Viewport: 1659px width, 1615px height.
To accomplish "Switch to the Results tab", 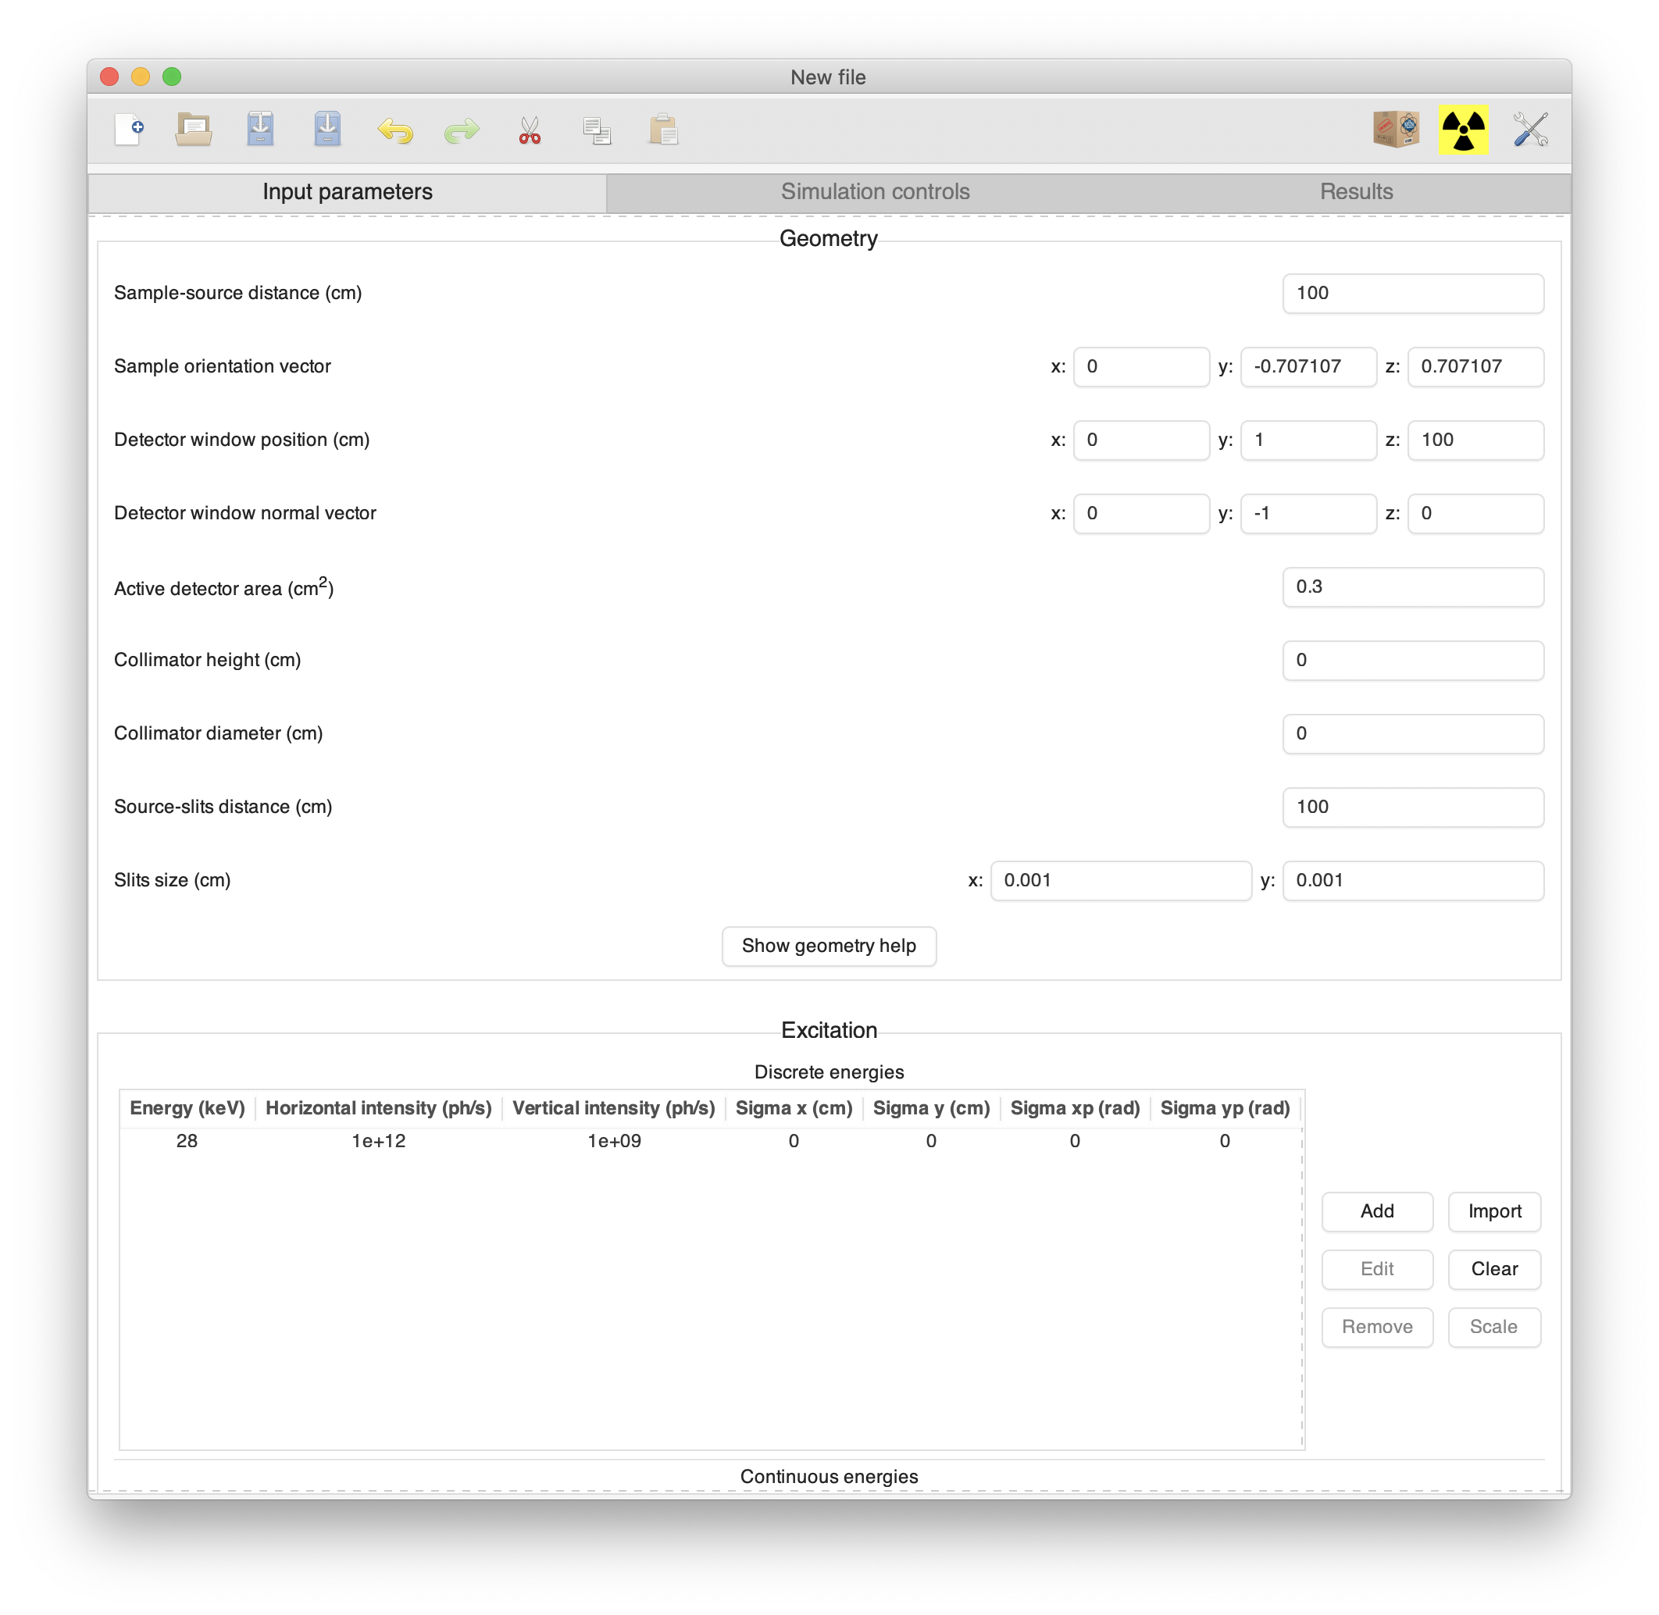I will pyautogui.click(x=1357, y=191).
